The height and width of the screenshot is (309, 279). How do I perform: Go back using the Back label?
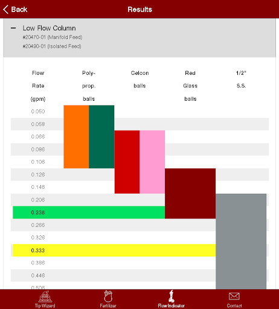(19, 10)
